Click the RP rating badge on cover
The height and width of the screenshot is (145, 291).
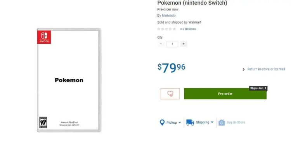[x=43, y=122]
